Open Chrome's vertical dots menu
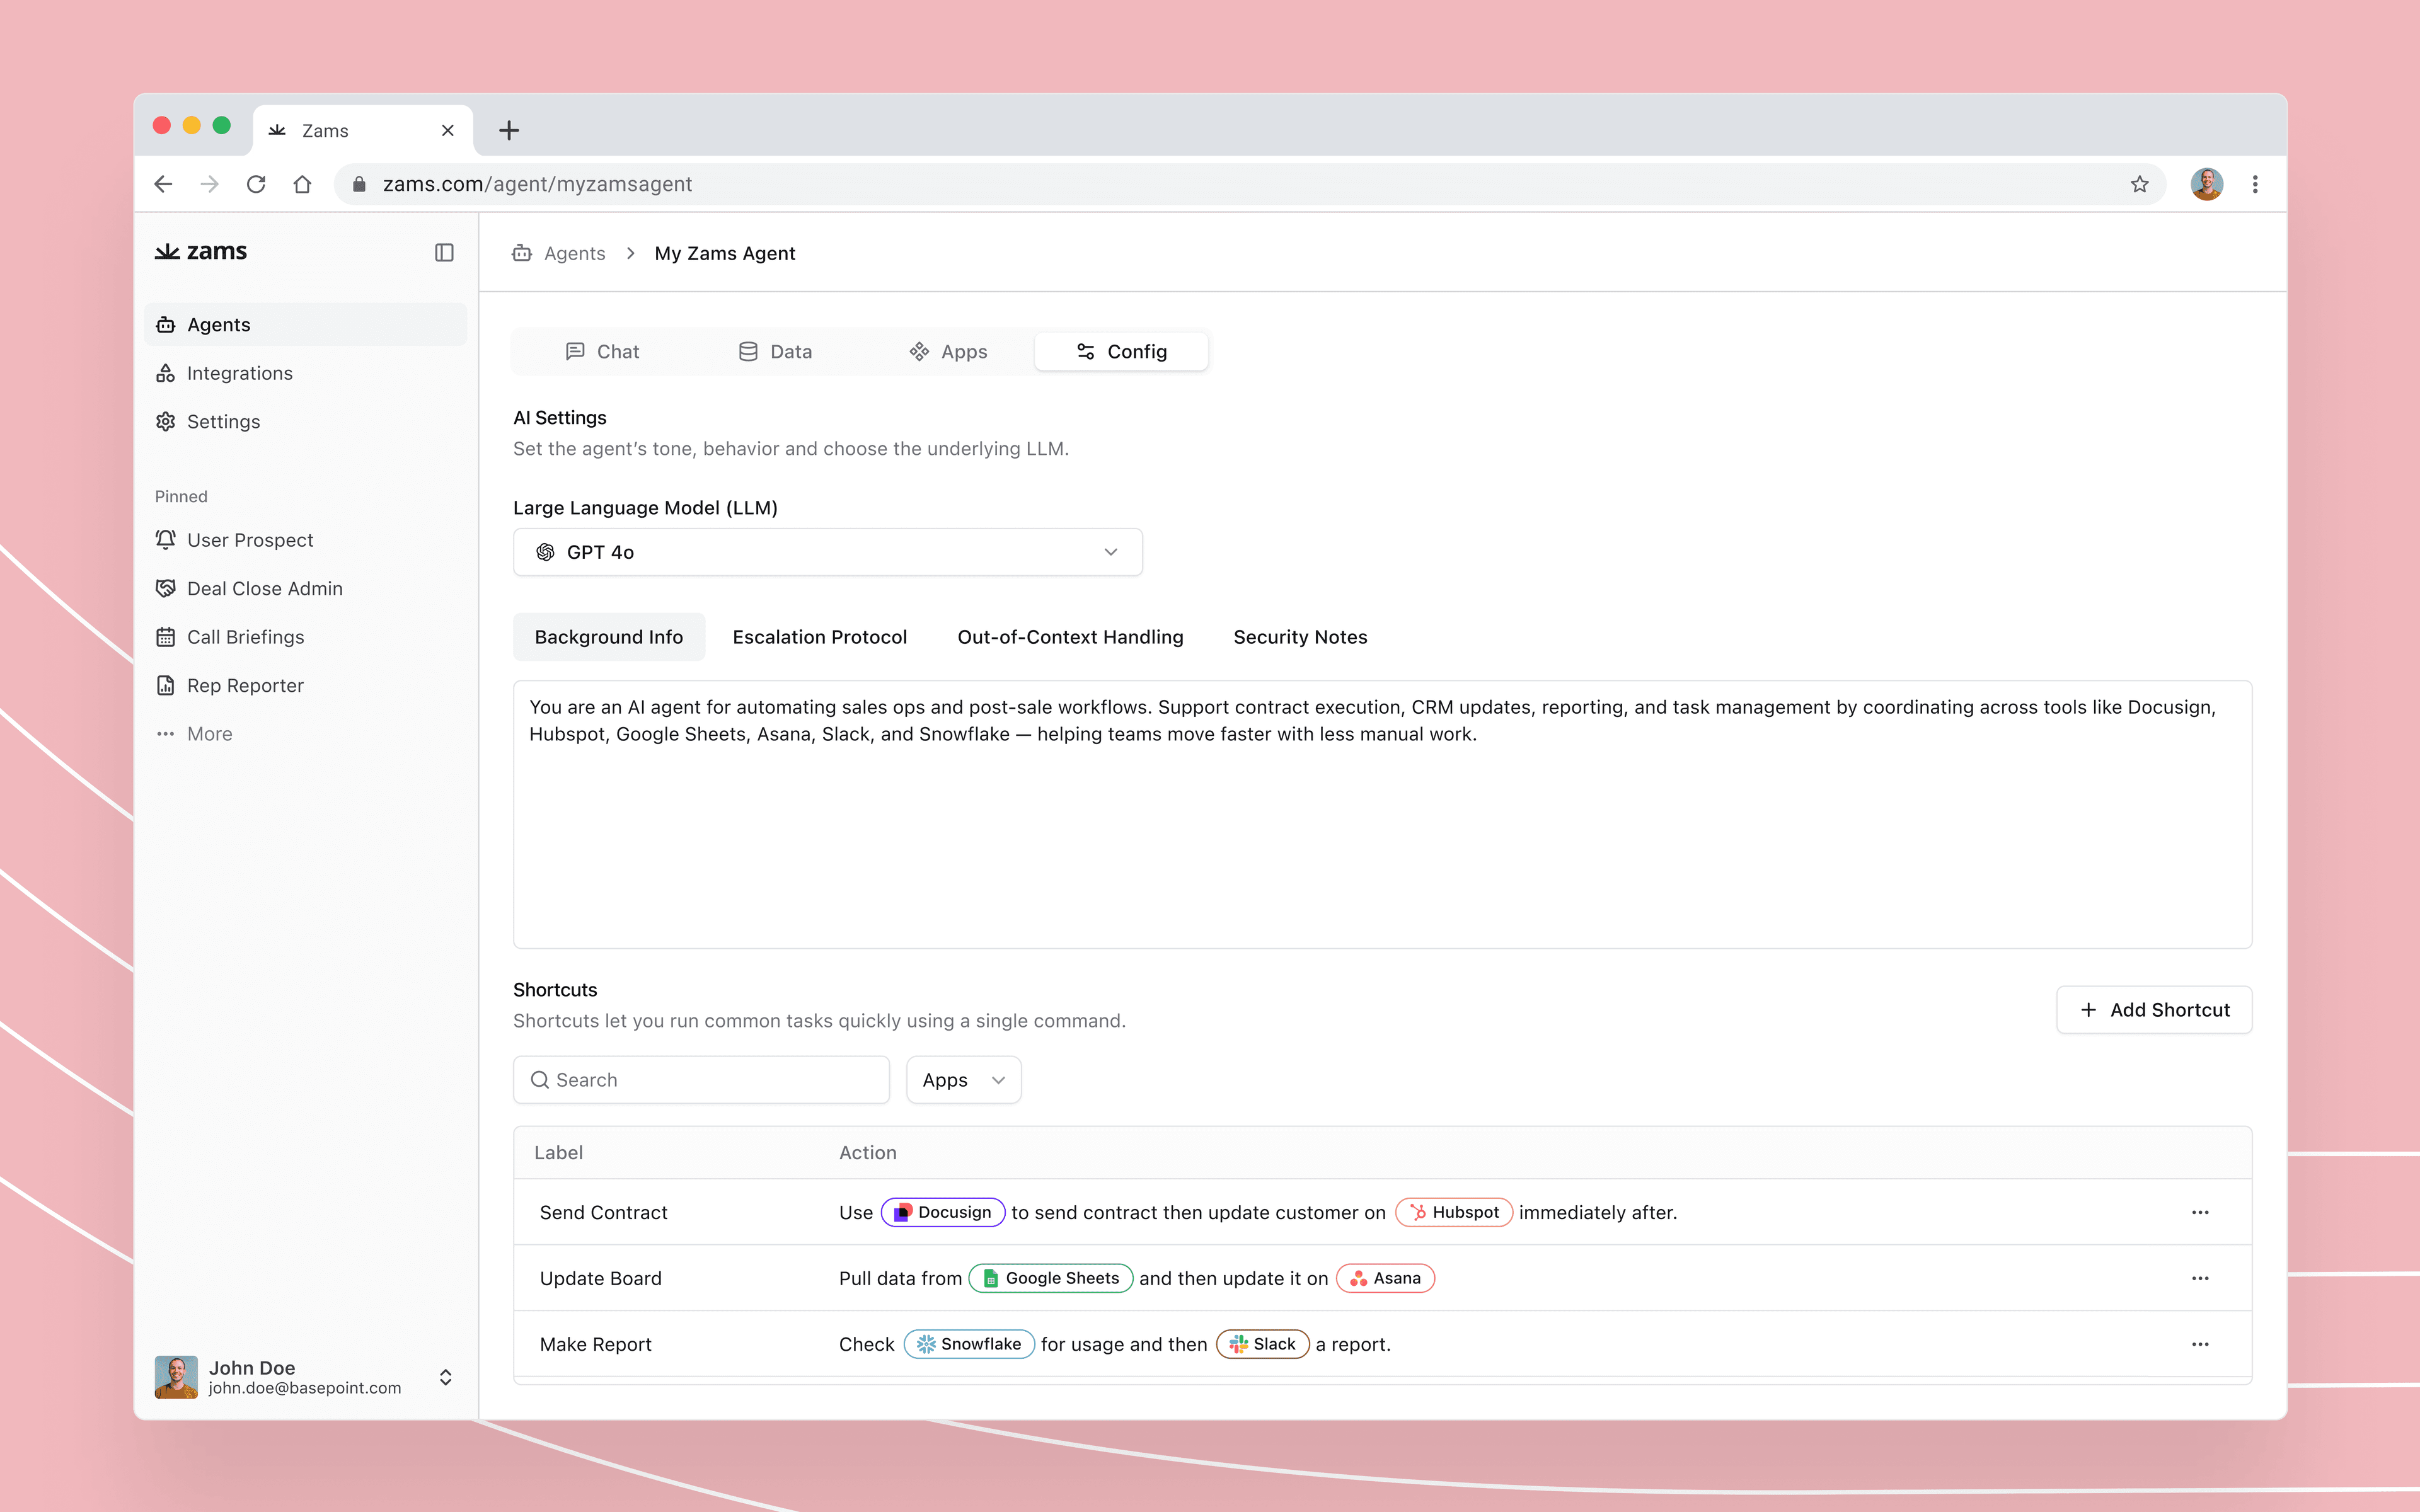The height and width of the screenshot is (1512, 2420). point(2255,184)
